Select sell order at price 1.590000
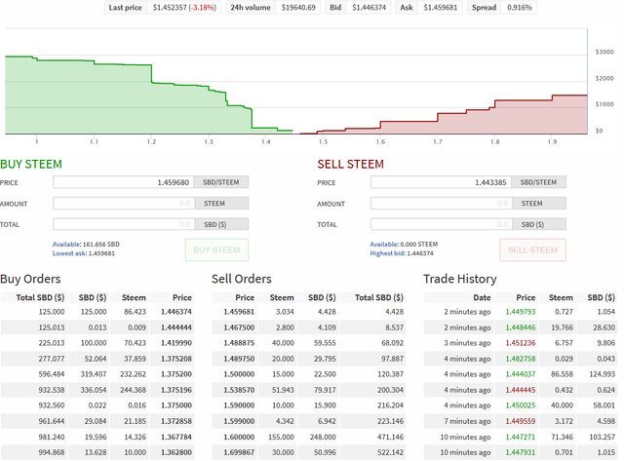 [309, 405]
